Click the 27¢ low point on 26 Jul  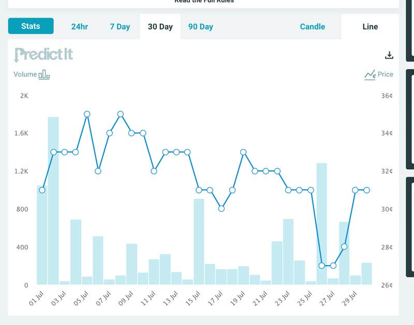tap(322, 265)
